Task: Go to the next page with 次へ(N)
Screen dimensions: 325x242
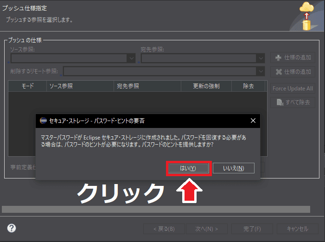Action: coord(206,229)
